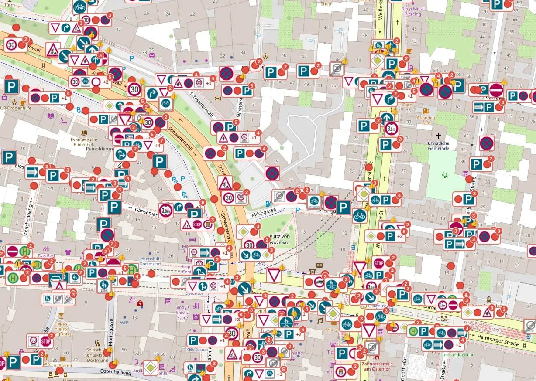Screen dimensions: 536x381
Task: Click the Atlantico Cafe label
Action: [x=426, y=120]
